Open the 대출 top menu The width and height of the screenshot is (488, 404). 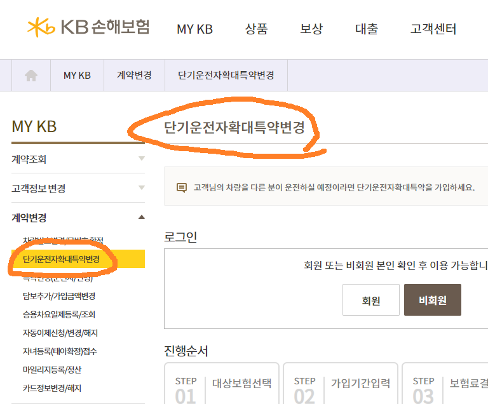point(367,29)
